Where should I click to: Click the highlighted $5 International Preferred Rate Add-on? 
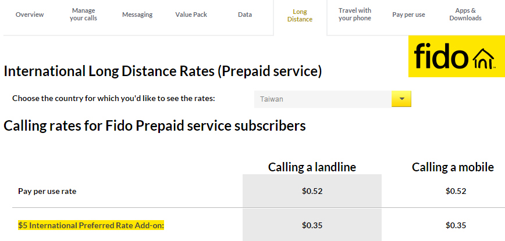click(91, 225)
